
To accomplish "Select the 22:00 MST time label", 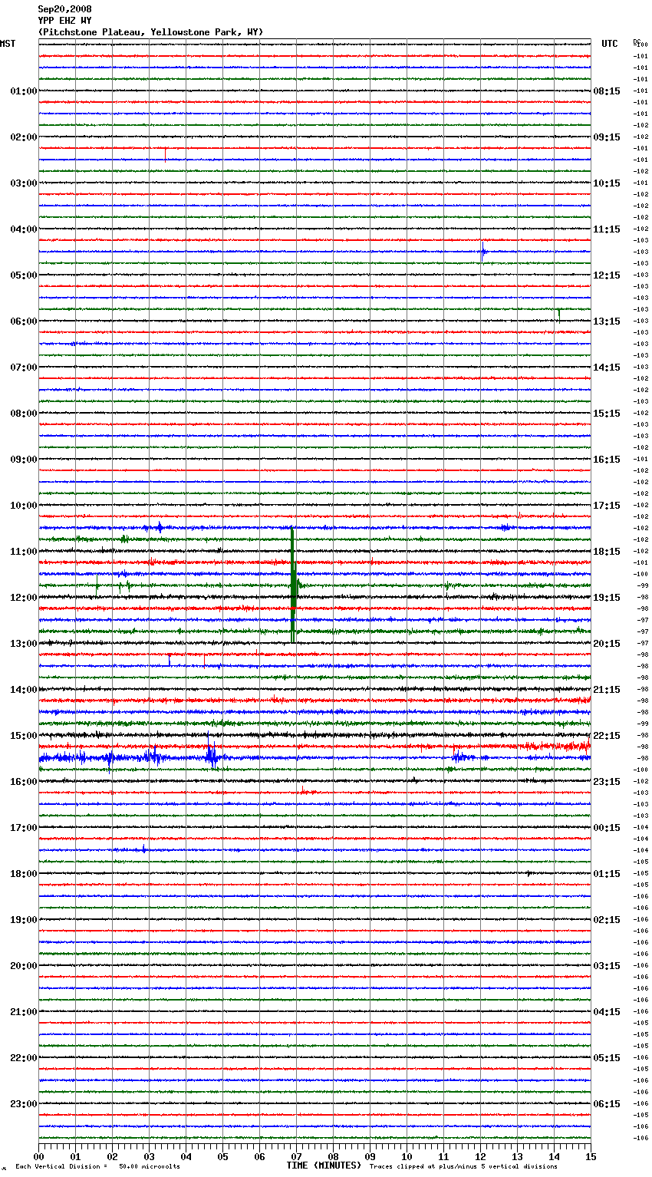I will click(x=24, y=1058).
